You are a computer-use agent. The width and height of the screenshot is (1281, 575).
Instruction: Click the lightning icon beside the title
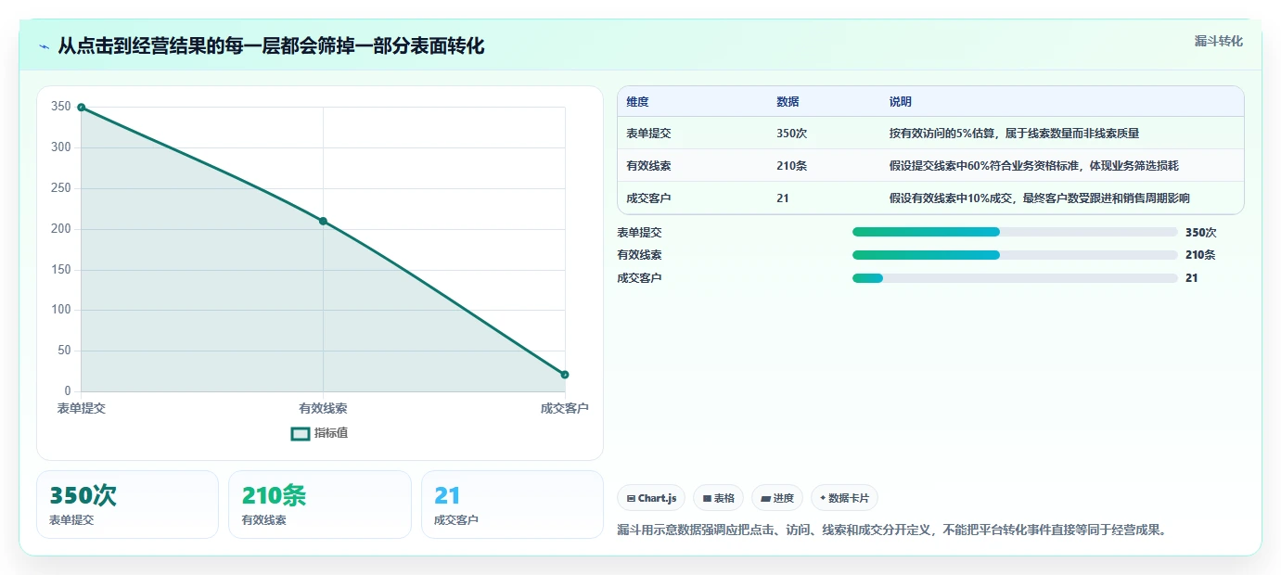[44, 46]
